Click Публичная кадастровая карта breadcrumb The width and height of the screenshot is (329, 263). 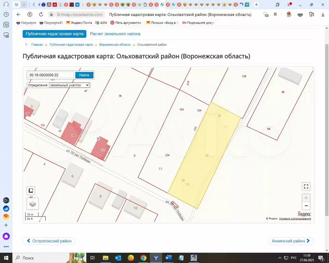tap(71, 45)
